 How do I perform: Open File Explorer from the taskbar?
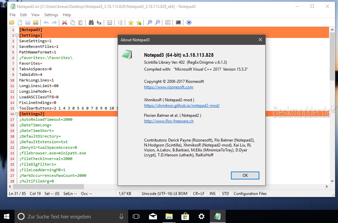169,216
